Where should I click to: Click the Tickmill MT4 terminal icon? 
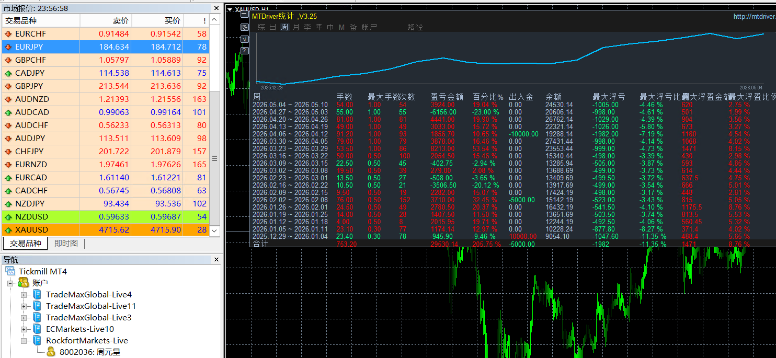coord(10,271)
